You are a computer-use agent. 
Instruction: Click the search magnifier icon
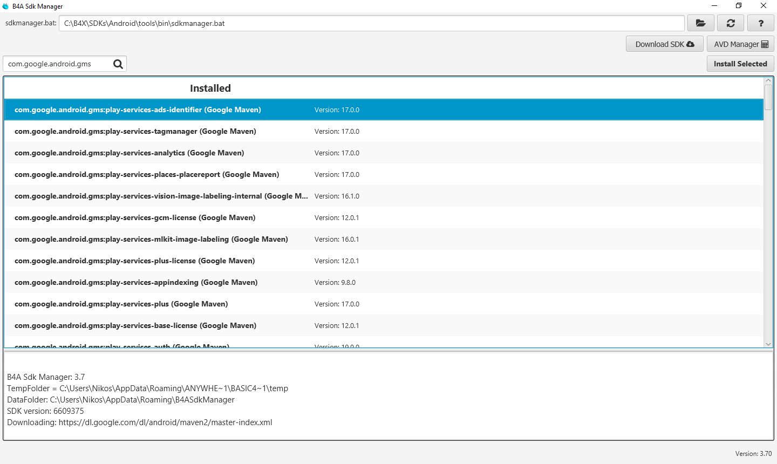(x=118, y=64)
